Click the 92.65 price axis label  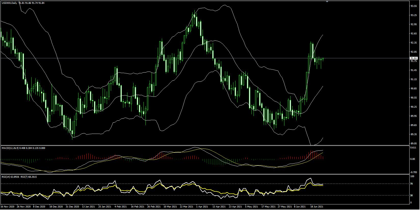[413, 34]
